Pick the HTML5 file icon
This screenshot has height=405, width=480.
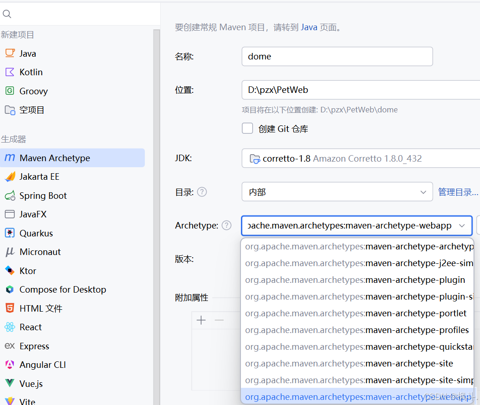point(10,308)
